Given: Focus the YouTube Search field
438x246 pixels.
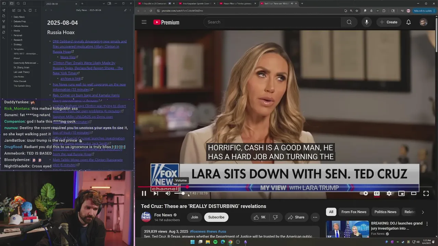Looking at the screenshot, I should click(272, 22).
